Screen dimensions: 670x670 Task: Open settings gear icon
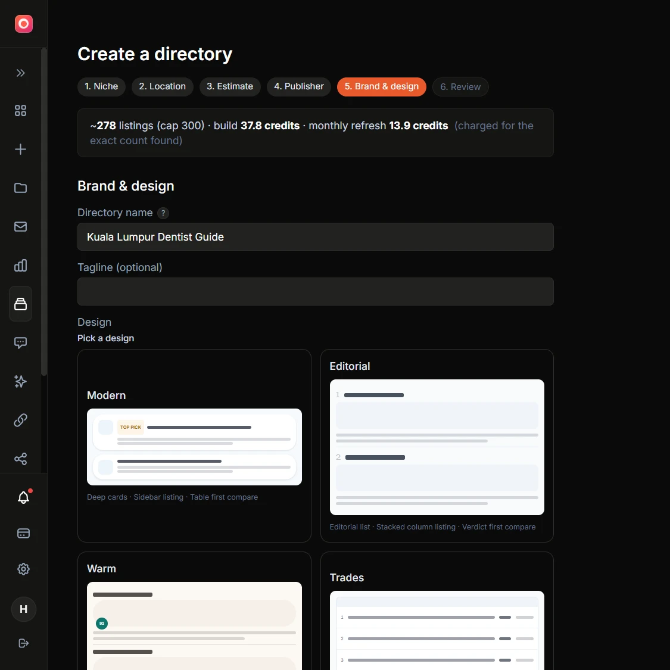click(x=23, y=569)
